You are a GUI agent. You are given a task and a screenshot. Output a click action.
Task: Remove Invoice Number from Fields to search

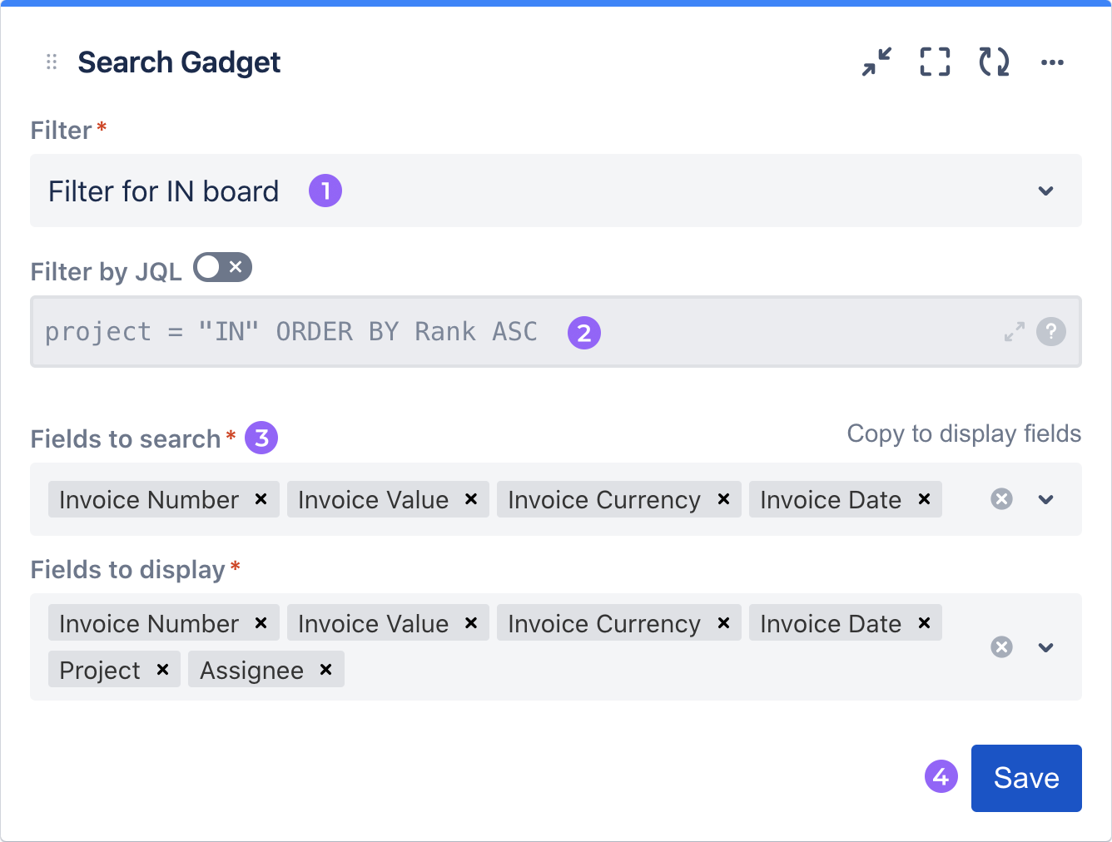(x=261, y=499)
